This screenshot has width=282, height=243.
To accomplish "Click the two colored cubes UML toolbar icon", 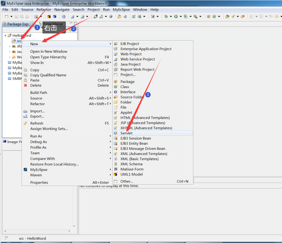I will [49, 17].
